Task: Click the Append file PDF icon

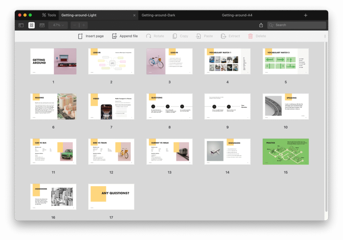Action: click(115, 36)
